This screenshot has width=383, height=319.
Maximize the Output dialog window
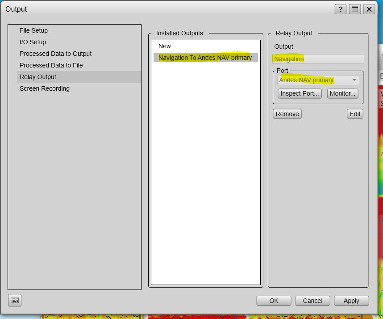click(355, 9)
